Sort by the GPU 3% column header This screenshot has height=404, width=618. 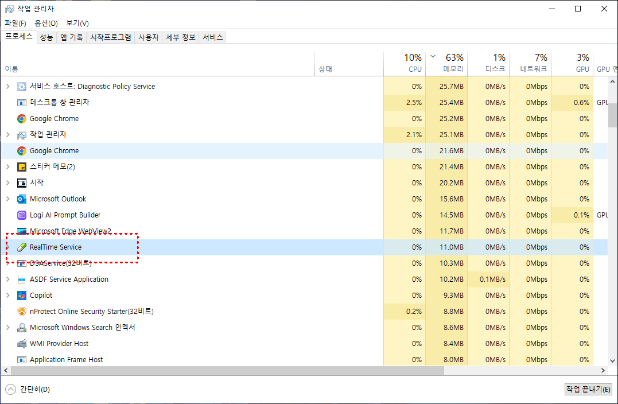point(572,63)
